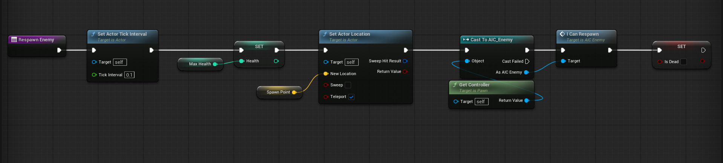Click the I Can Respawn interface icon
The width and height of the screenshot is (723, 163).
(562, 34)
